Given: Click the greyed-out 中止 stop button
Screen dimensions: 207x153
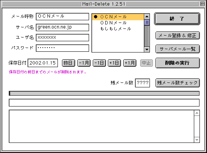Looking at the screenshot, I should [146, 63].
